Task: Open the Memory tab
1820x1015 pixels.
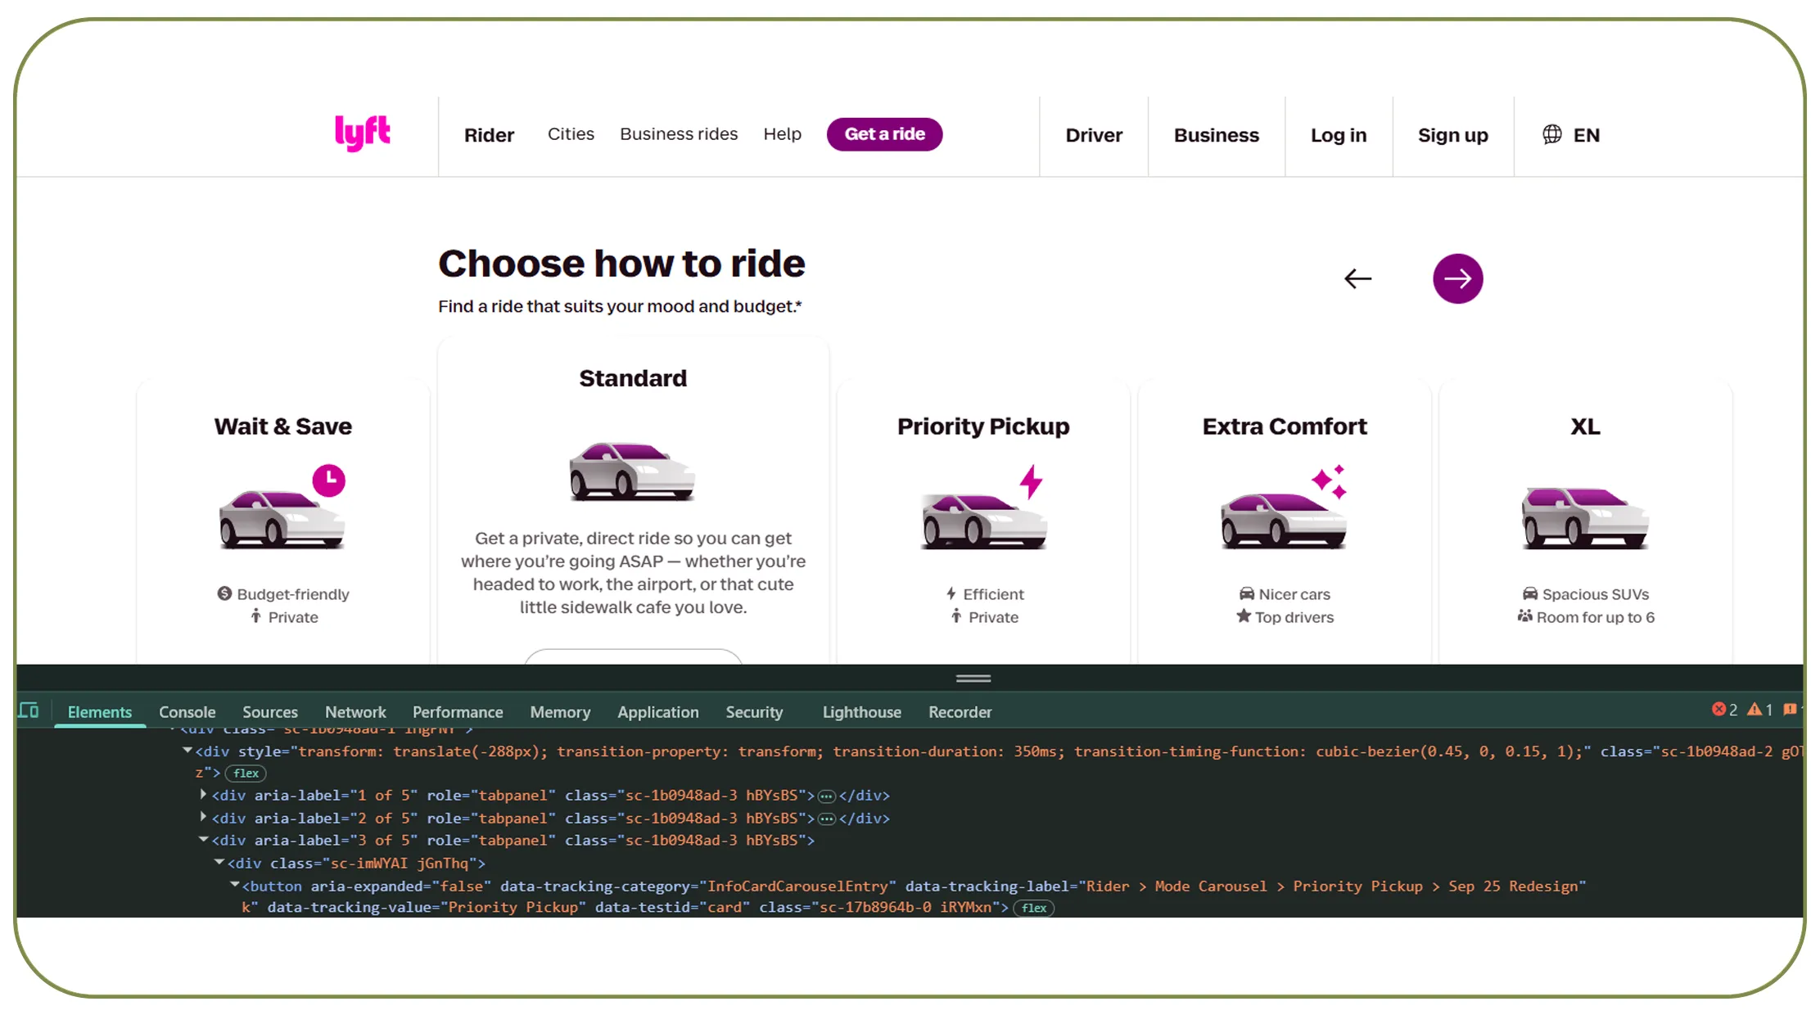Action: click(560, 712)
